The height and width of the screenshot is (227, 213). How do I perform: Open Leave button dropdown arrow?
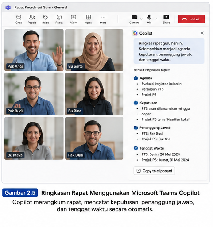pos(201,19)
